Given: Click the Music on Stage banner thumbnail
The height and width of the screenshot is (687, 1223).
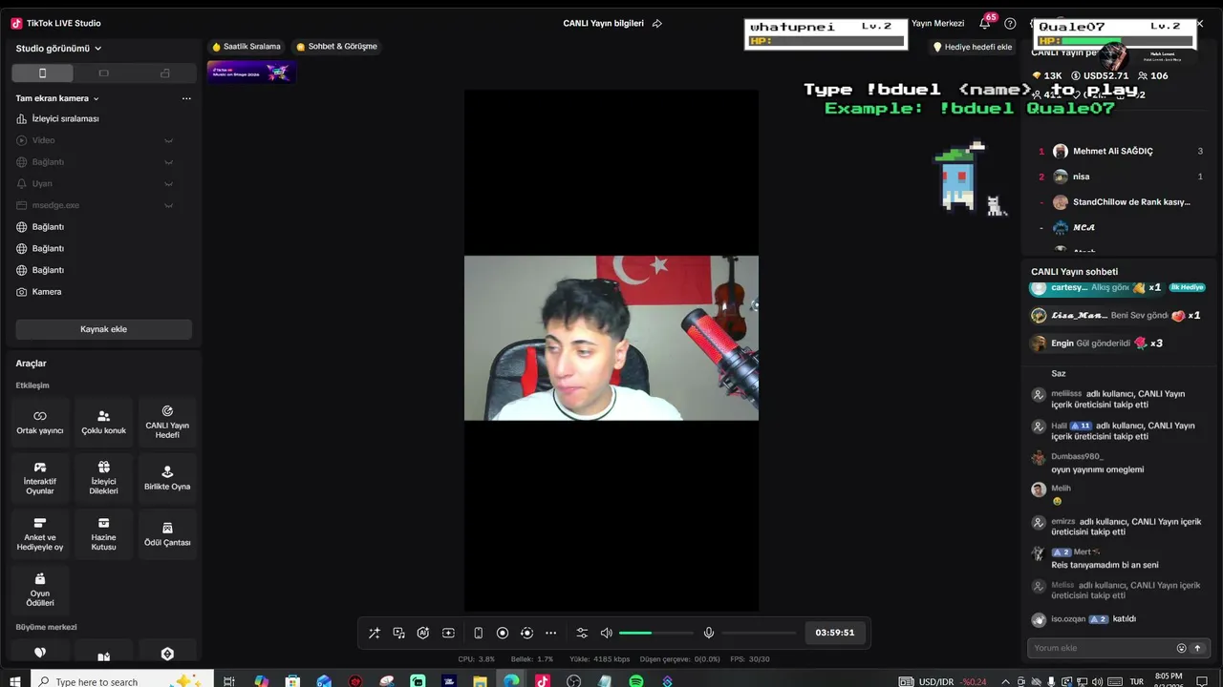Looking at the screenshot, I should [x=251, y=72].
